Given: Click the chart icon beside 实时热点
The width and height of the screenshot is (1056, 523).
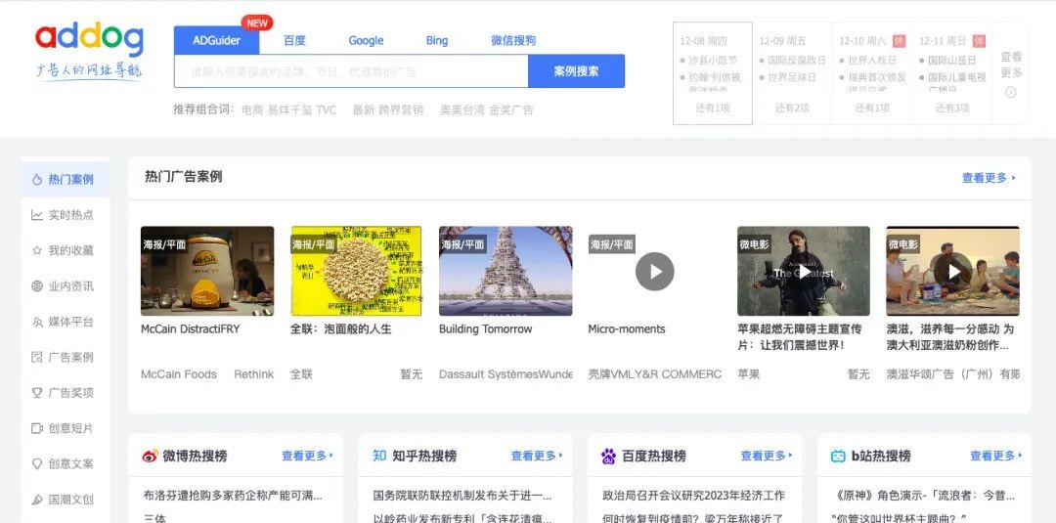Looking at the screenshot, I should (37, 215).
